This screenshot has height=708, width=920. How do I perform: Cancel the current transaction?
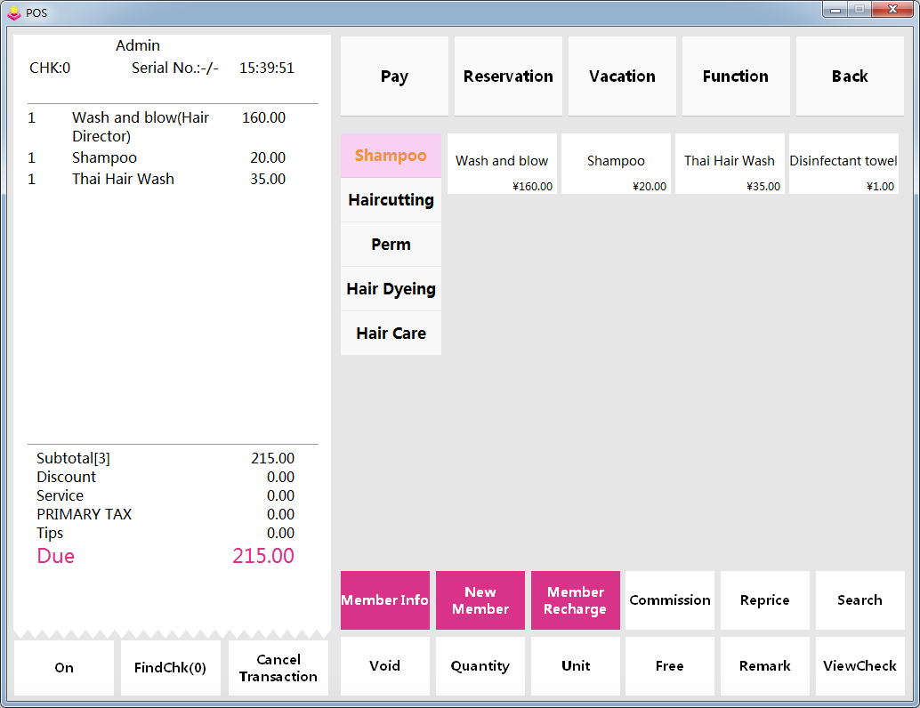pyautogui.click(x=278, y=665)
